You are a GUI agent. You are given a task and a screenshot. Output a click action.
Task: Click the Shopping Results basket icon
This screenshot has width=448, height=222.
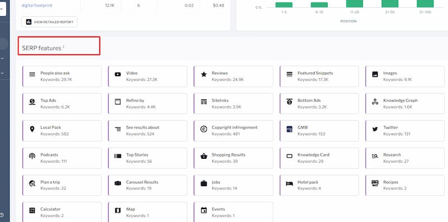point(204,156)
